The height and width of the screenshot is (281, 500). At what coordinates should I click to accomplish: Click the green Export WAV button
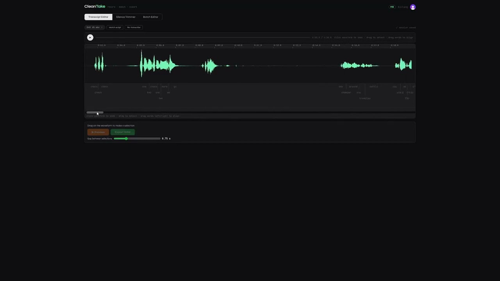tap(123, 132)
